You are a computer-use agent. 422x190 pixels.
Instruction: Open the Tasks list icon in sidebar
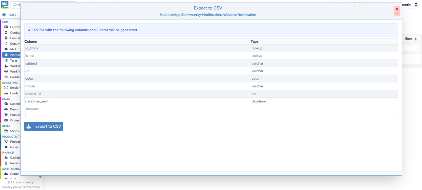6,61
